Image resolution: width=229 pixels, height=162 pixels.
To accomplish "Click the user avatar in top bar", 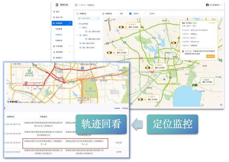I will 207,5.
